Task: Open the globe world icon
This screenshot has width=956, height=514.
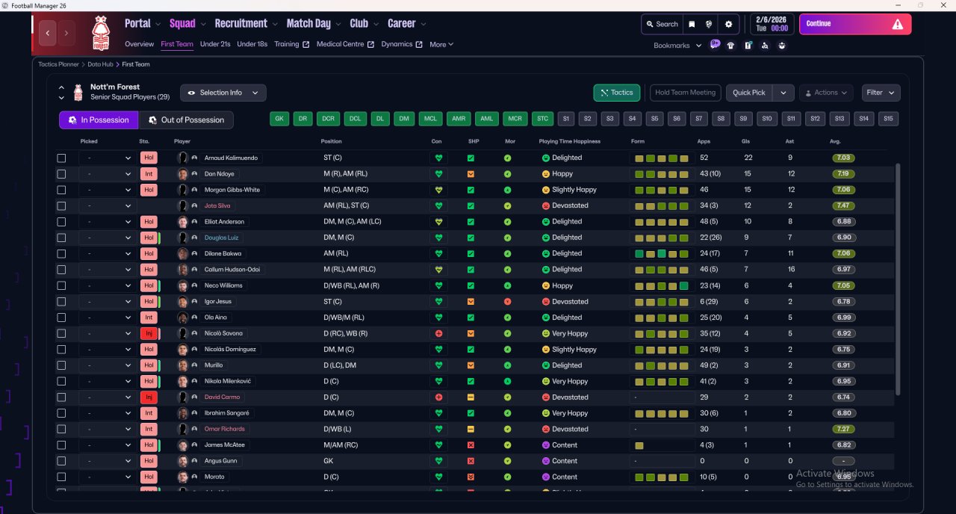Action: point(709,24)
